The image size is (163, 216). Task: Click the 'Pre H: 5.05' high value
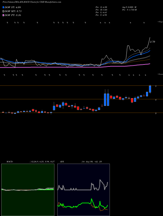coord(101,10)
